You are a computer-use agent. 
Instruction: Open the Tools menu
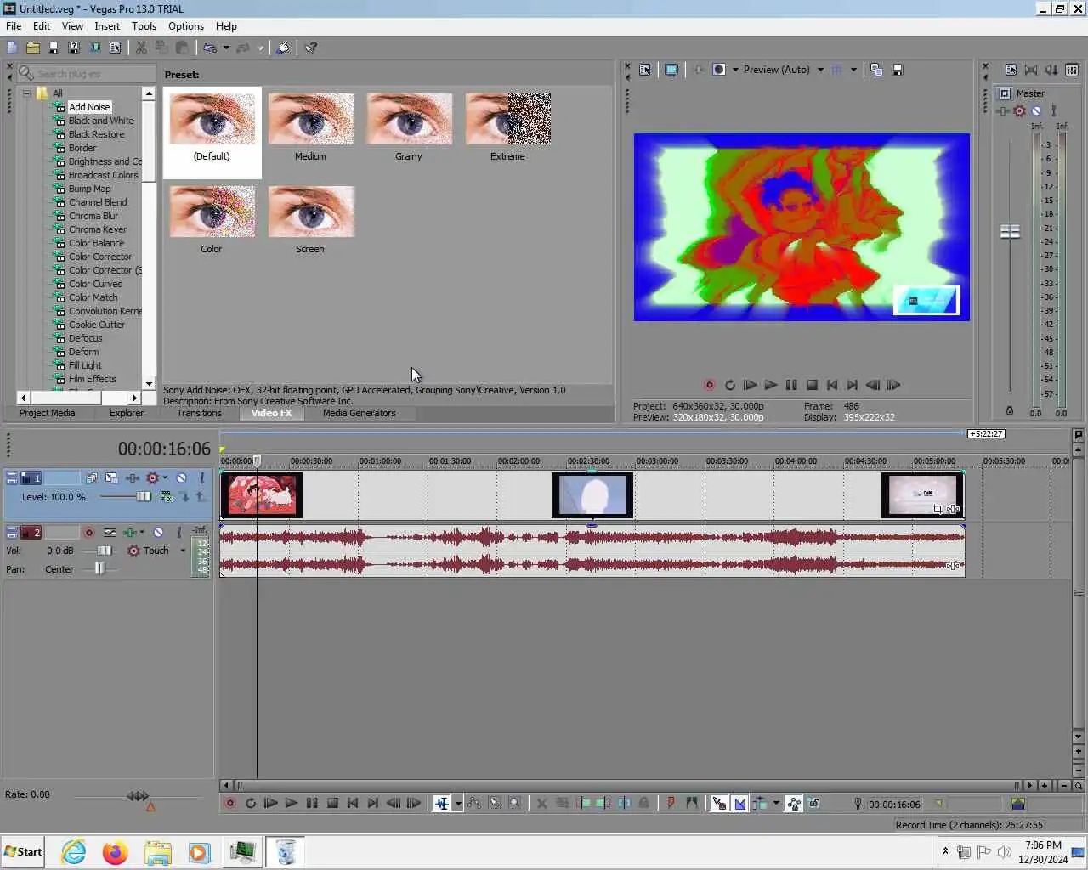(144, 26)
